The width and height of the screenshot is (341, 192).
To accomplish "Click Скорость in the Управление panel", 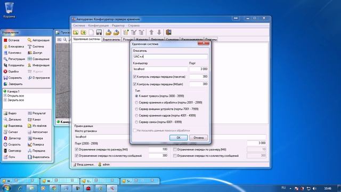I will click(12, 145).
